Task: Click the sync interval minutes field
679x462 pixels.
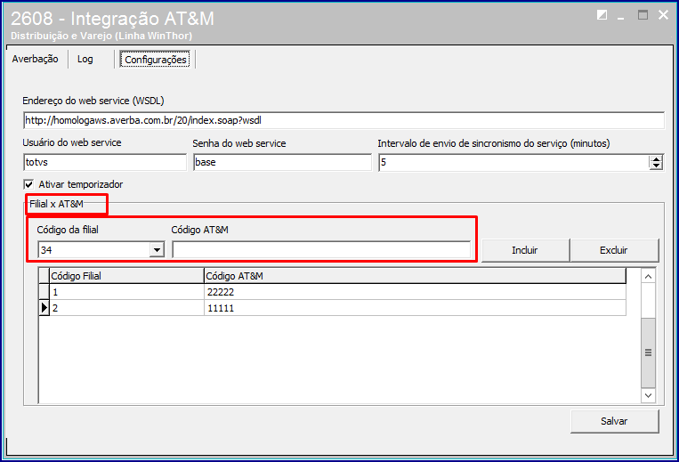Action: [x=513, y=162]
